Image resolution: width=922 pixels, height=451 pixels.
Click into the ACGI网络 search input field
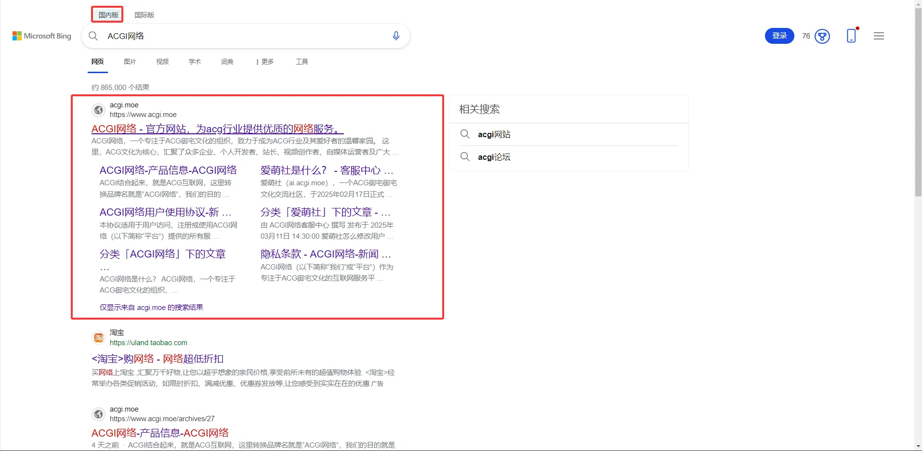[241, 36]
